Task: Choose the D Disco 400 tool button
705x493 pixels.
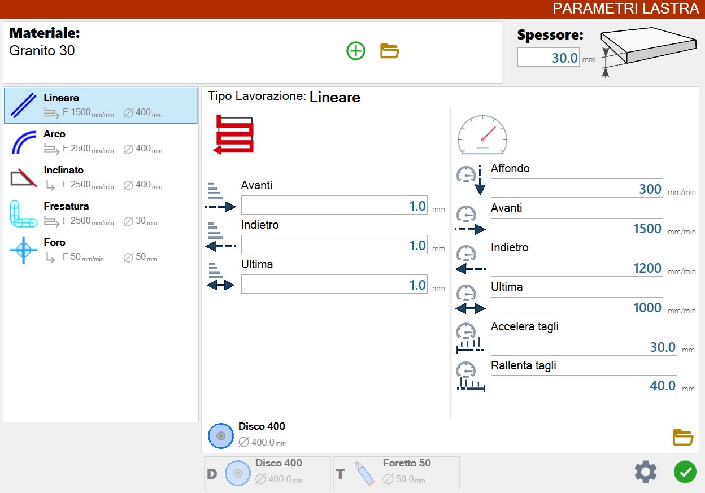Action: [267, 473]
